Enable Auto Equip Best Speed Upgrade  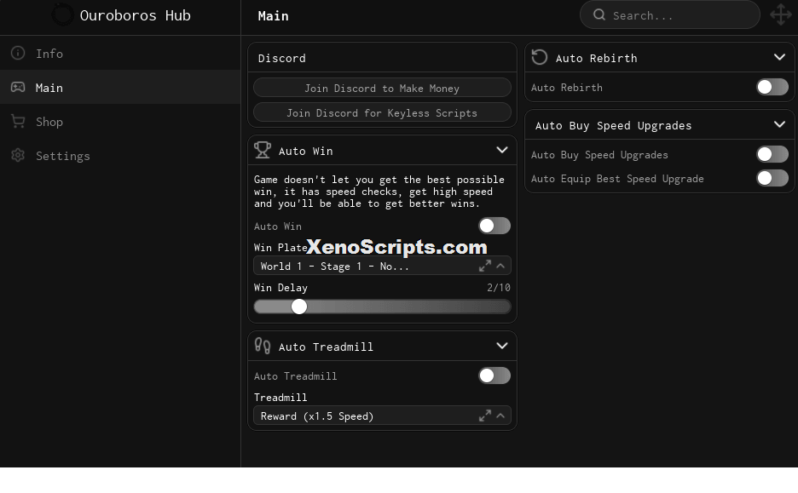[772, 178]
